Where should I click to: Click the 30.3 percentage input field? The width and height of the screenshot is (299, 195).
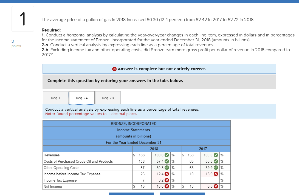(x=161, y=168)
